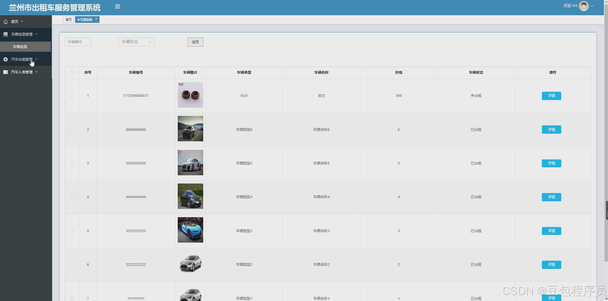Click the 搜索 button
This screenshot has height=301, width=608.
pyautogui.click(x=196, y=42)
